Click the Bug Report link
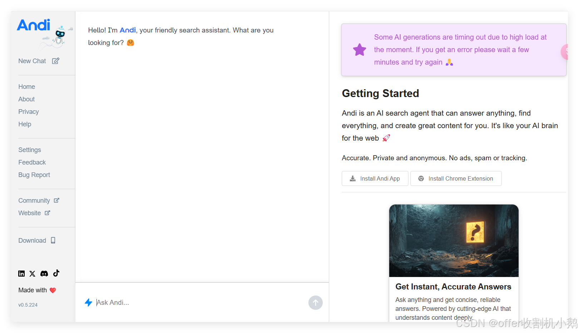This screenshot has width=579, height=333. [x=34, y=175]
